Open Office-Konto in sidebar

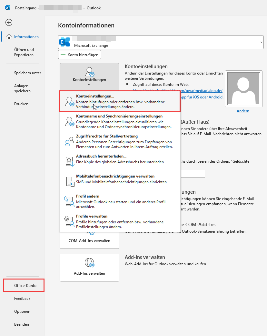coord(24,285)
